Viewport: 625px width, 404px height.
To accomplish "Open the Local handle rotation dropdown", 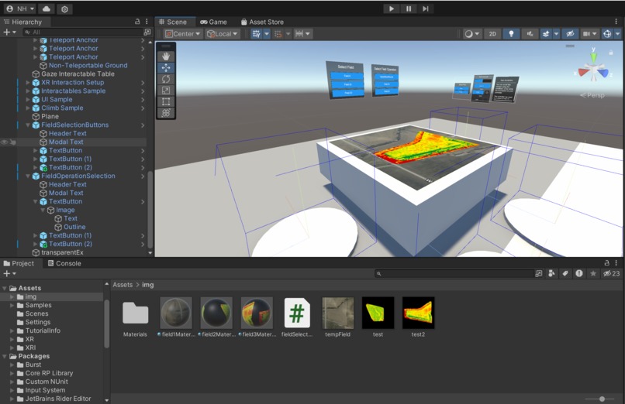I will (223, 34).
